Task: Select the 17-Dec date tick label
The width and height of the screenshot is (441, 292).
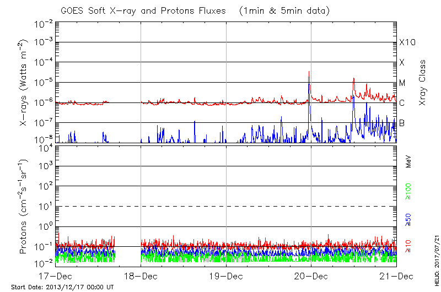Action: click(x=56, y=275)
